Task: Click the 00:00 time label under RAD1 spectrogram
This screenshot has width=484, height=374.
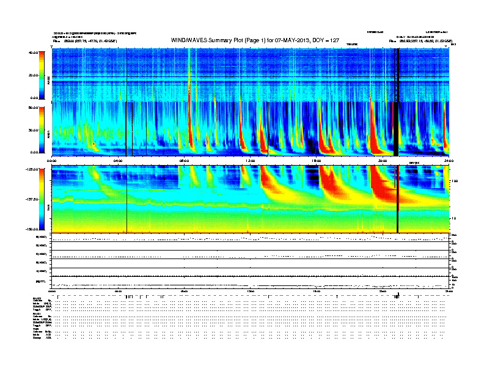Action: pos(51,161)
